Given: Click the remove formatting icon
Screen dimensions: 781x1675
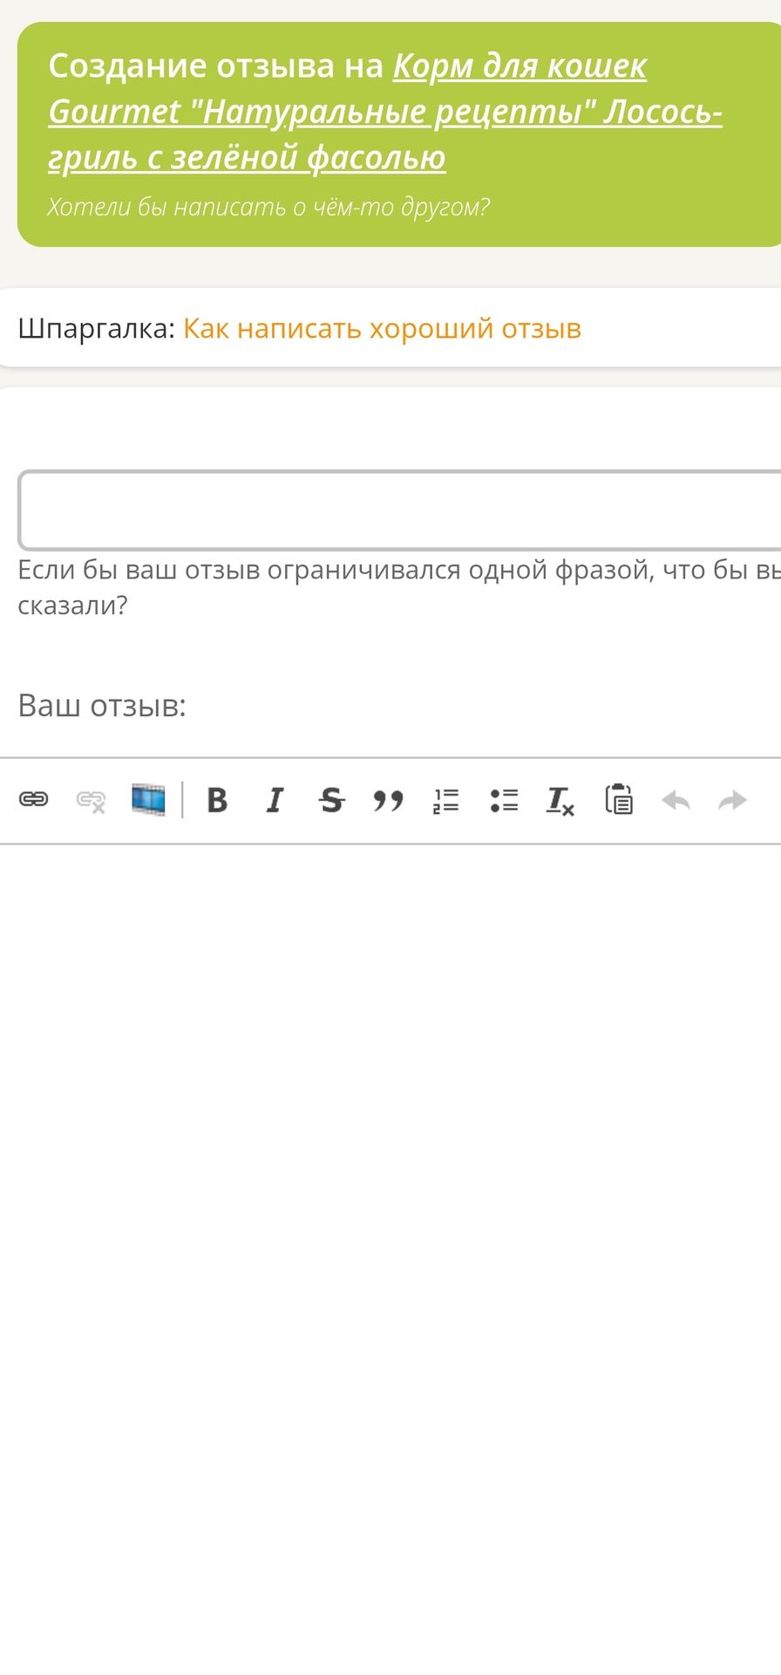Looking at the screenshot, I should (560, 800).
